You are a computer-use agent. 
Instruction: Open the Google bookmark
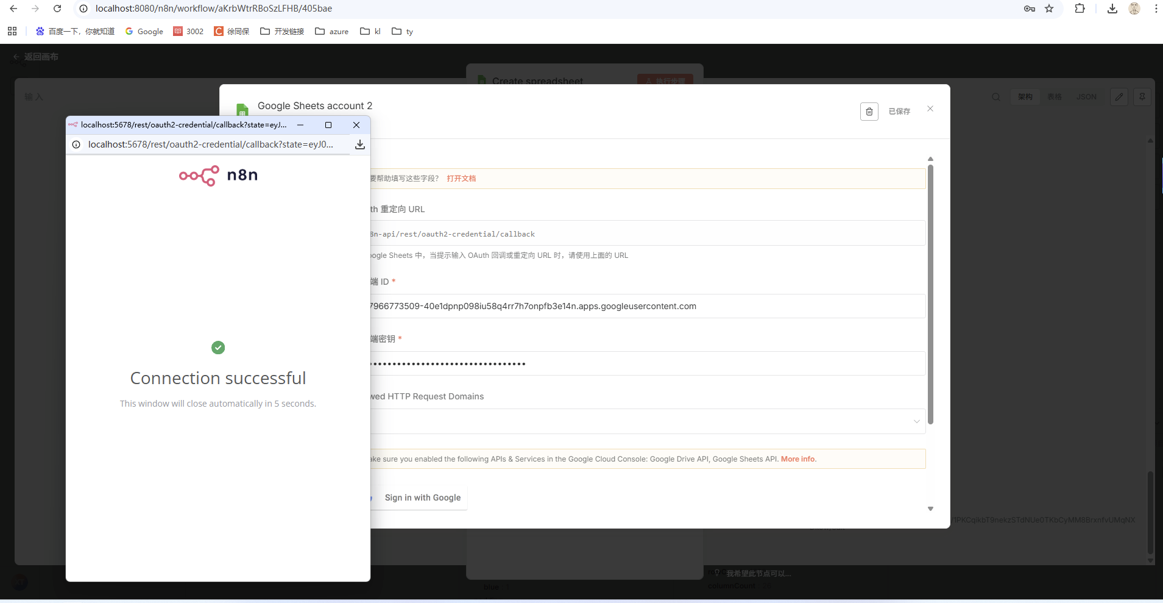coord(144,31)
